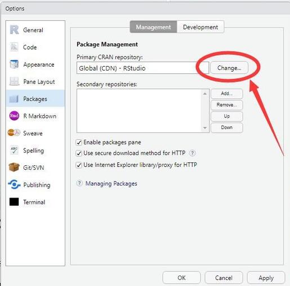Dismiss dialog with Cancel button
Screen dimensions: 290x286
tap(224, 278)
